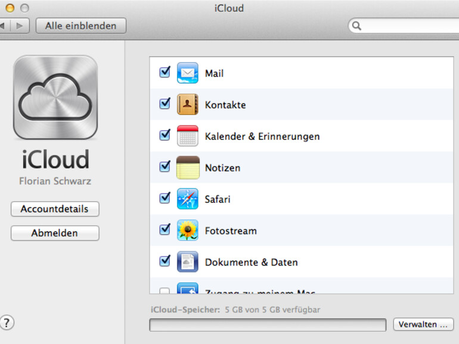459x344 pixels.
Task: Click the Verwalten ... button
Action: coord(423,324)
